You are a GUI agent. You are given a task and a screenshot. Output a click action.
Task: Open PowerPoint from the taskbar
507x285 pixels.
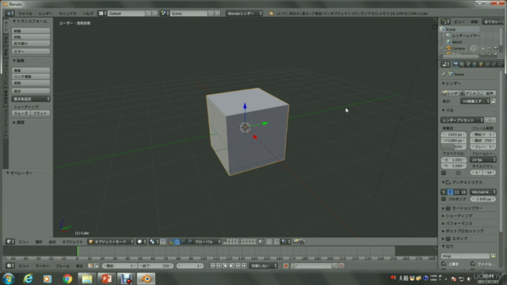(x=106, y=279)
